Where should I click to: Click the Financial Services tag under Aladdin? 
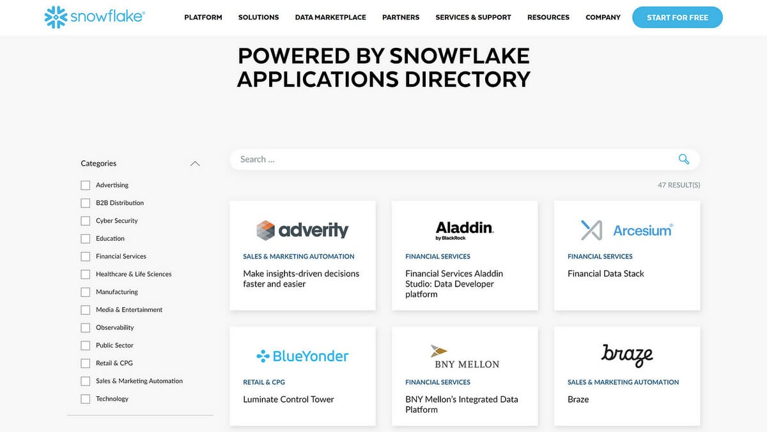[438, 257]
